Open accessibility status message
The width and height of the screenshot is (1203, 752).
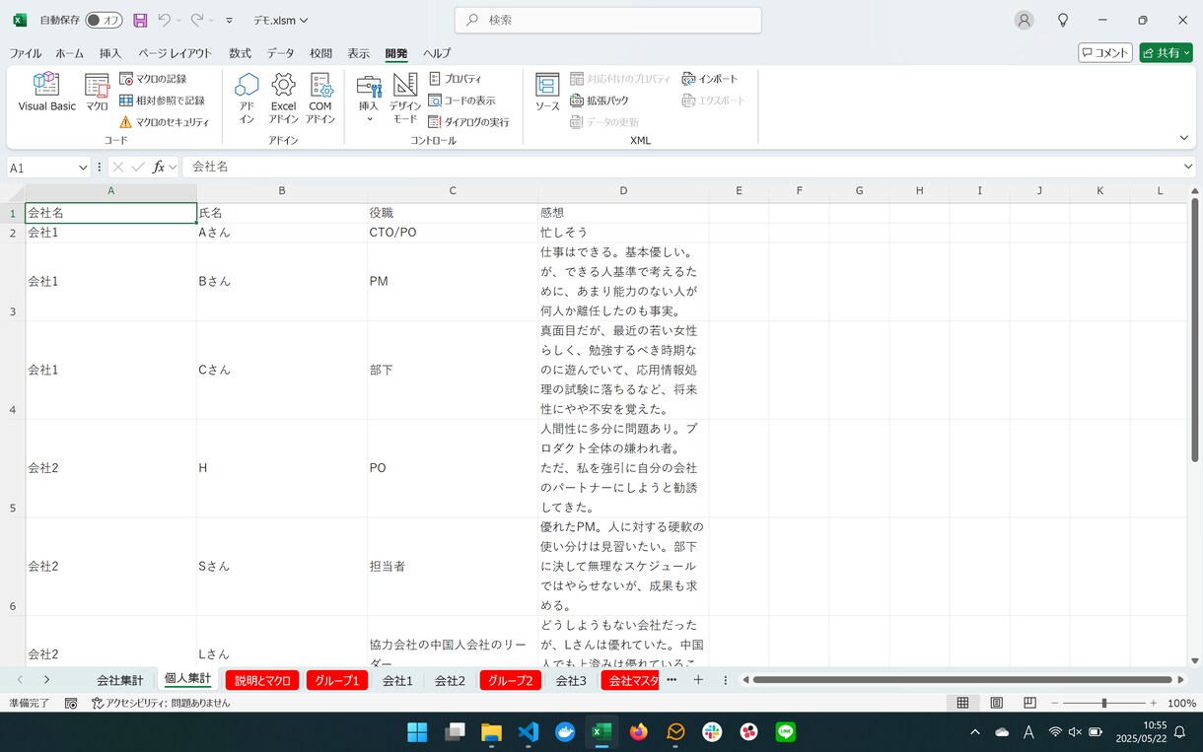pos(161,704)
